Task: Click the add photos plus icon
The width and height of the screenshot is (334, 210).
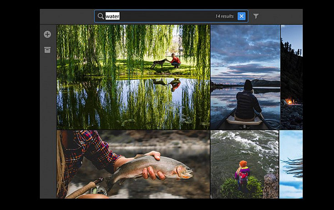Action: 47,34
